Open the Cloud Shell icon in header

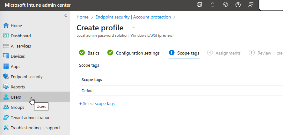[x=200, y=5]
